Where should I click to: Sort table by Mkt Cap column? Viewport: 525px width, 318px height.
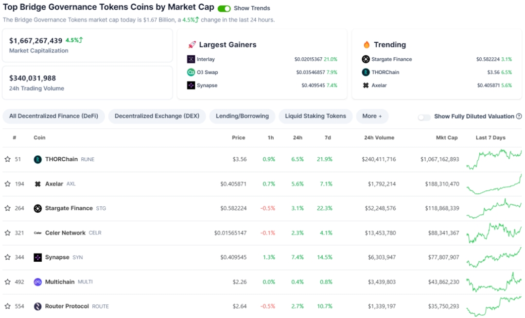point(446,138)
